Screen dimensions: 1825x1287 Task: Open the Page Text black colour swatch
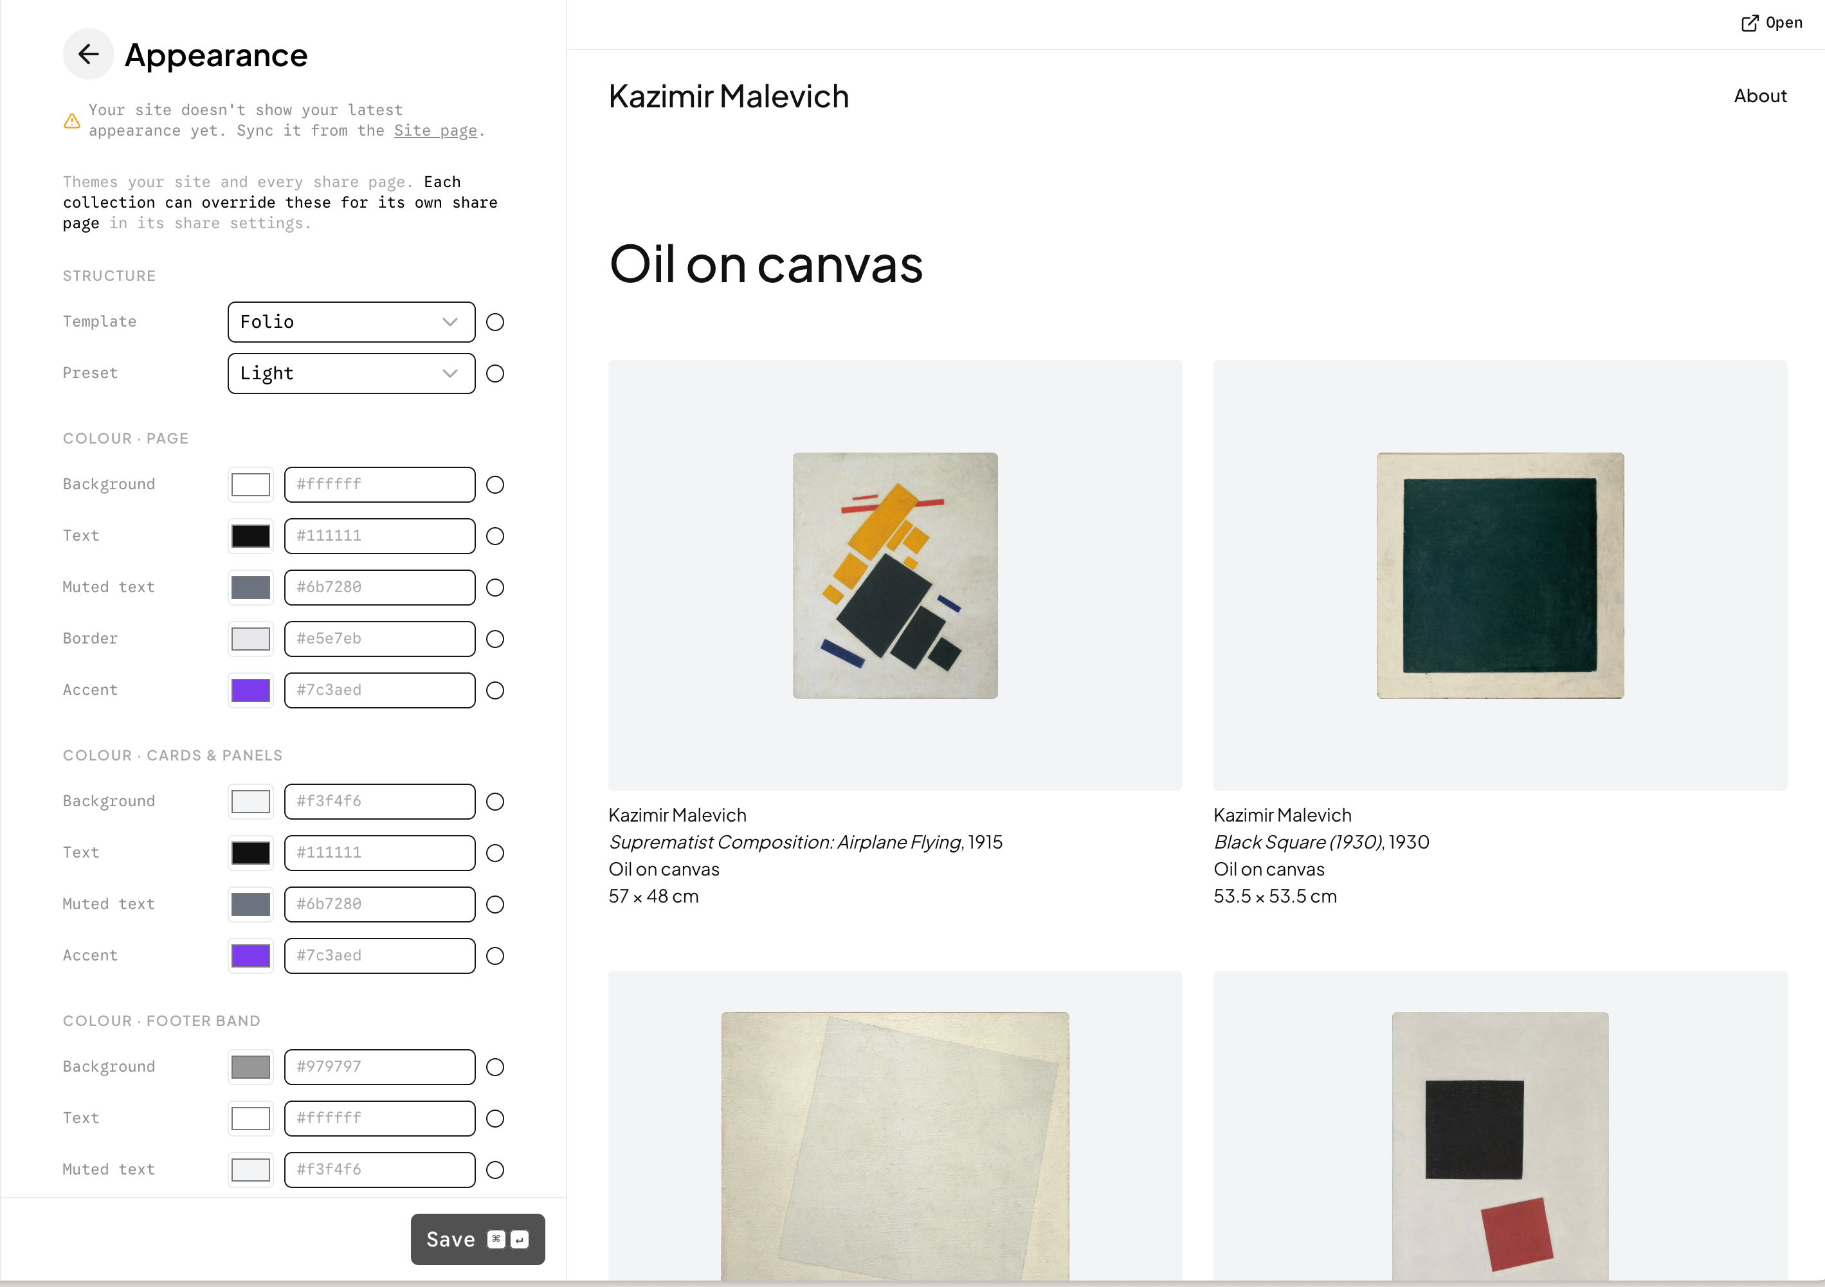coord(250,536)
